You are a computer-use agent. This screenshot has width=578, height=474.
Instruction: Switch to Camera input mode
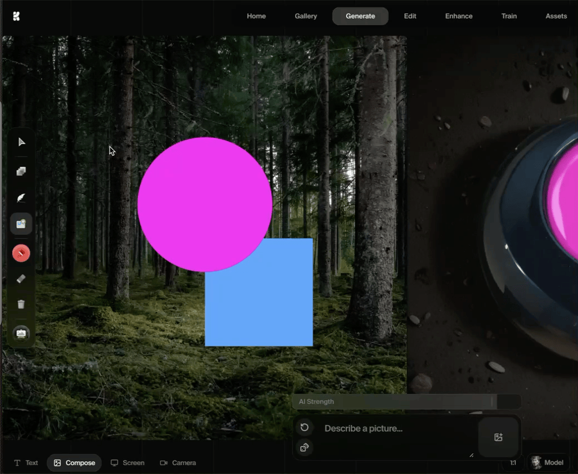tap(178, 463)
